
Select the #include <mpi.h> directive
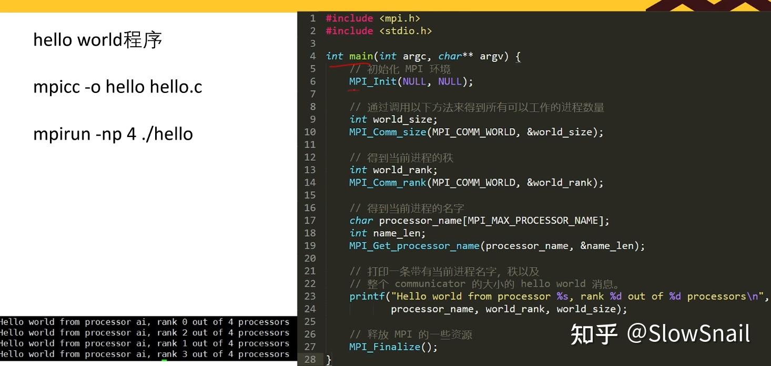click(x=372, y=18)
